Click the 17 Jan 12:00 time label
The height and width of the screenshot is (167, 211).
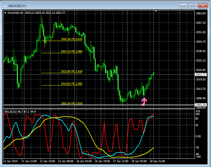tap(121, 161)
